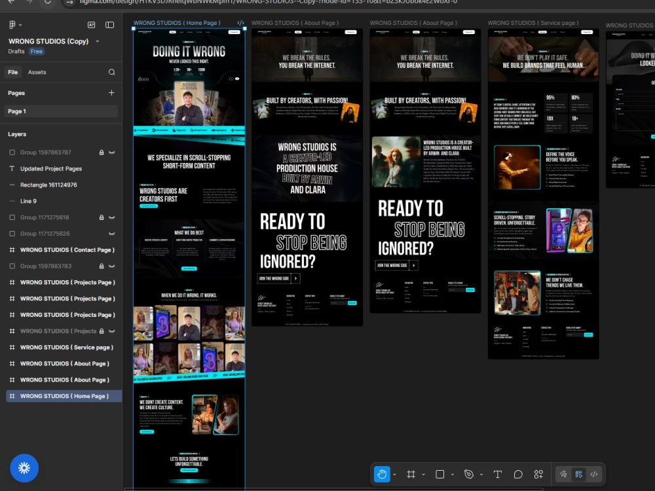
Task: Click the search icon in File panel
Action: pyautogui.click(x=111, y=72)
